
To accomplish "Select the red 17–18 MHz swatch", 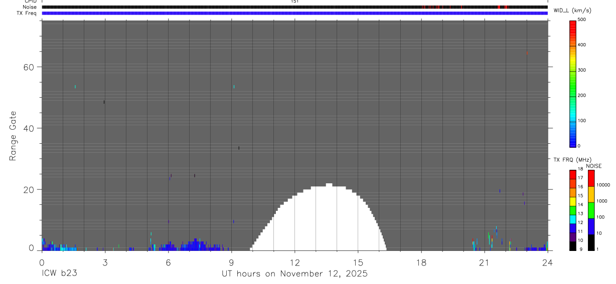I will pos(573,175).
